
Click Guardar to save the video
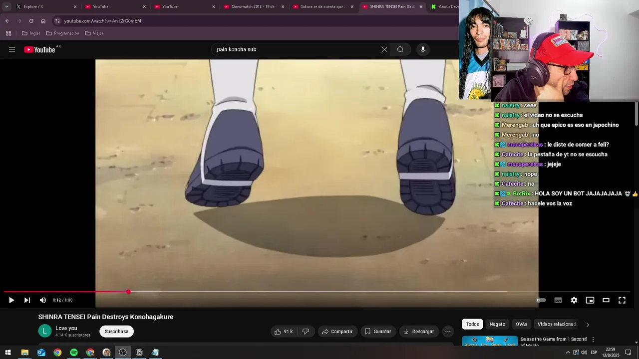point(378,332)
